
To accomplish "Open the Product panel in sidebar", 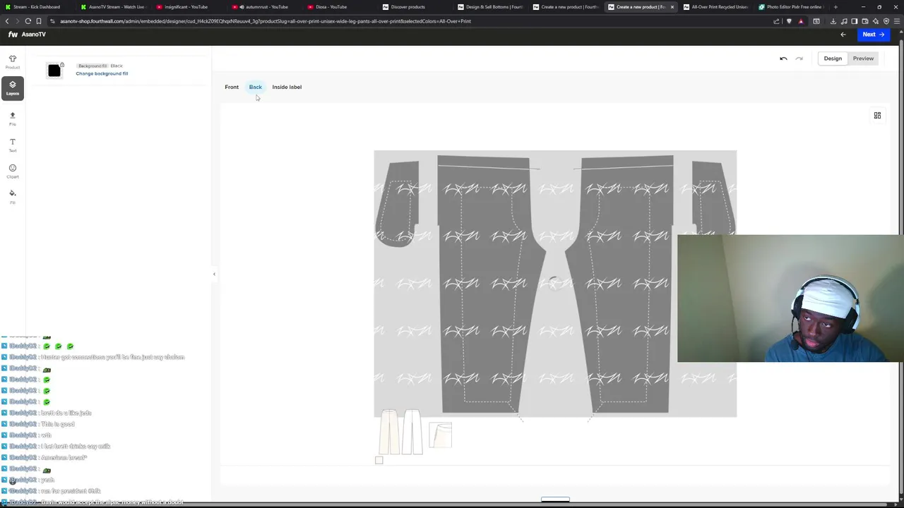I will point(12,61).
